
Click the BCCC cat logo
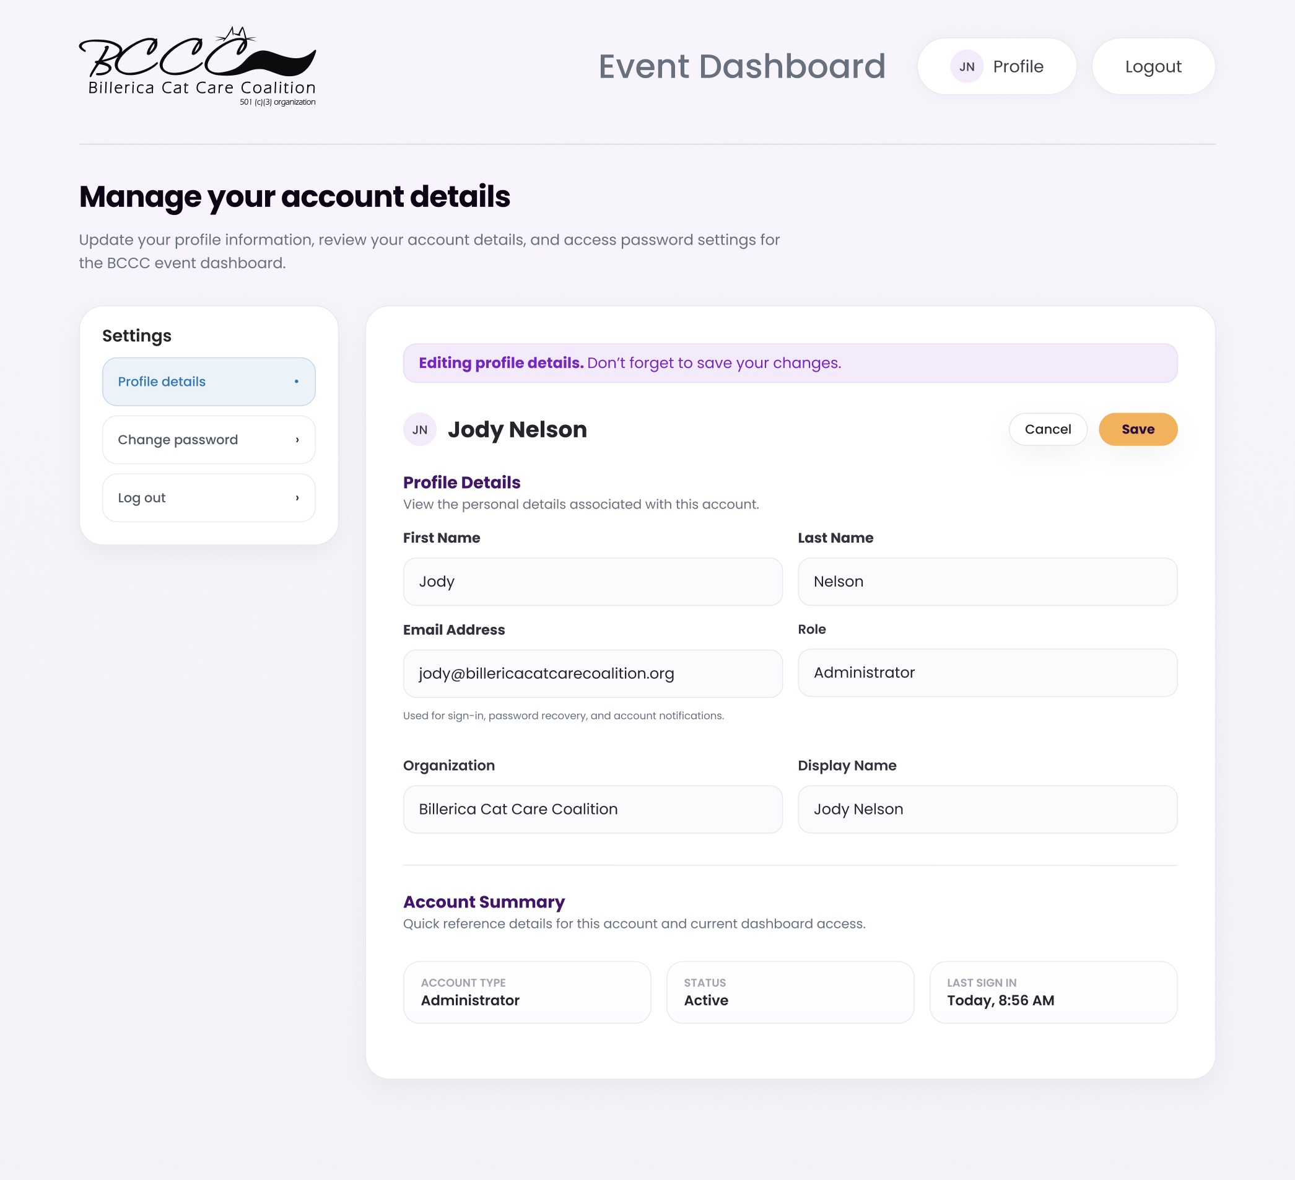(197, 66)
